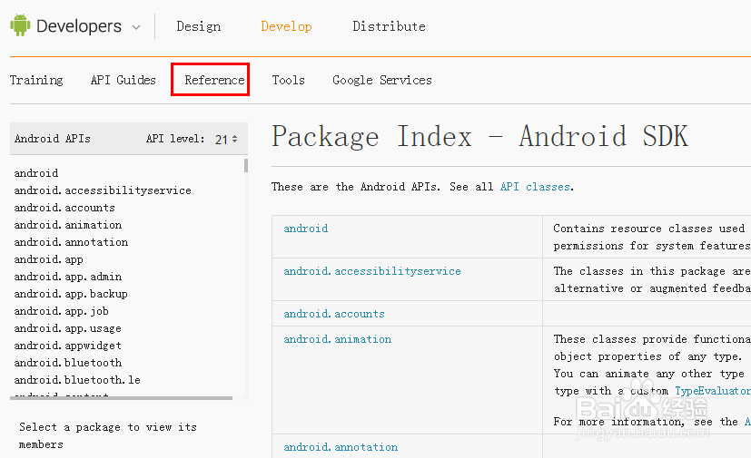Image resolution: width=751 pixels, height=458 pixels.
Task: Select android.bluetooth.le in the sidebar list
Action: point(77,380)
